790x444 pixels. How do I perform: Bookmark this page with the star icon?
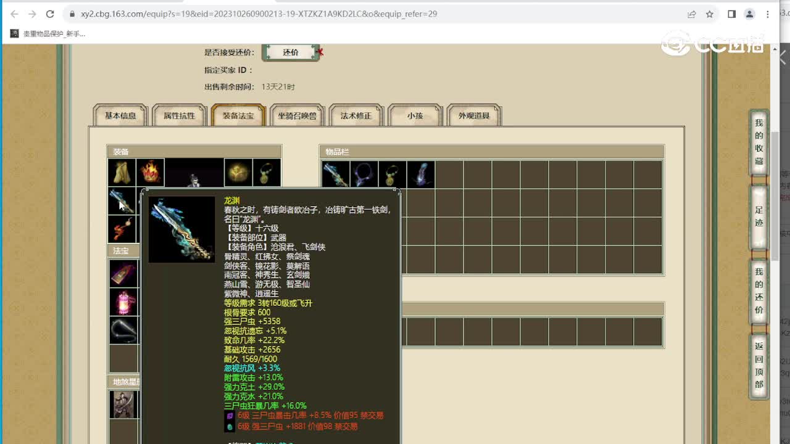coord(710,14)
